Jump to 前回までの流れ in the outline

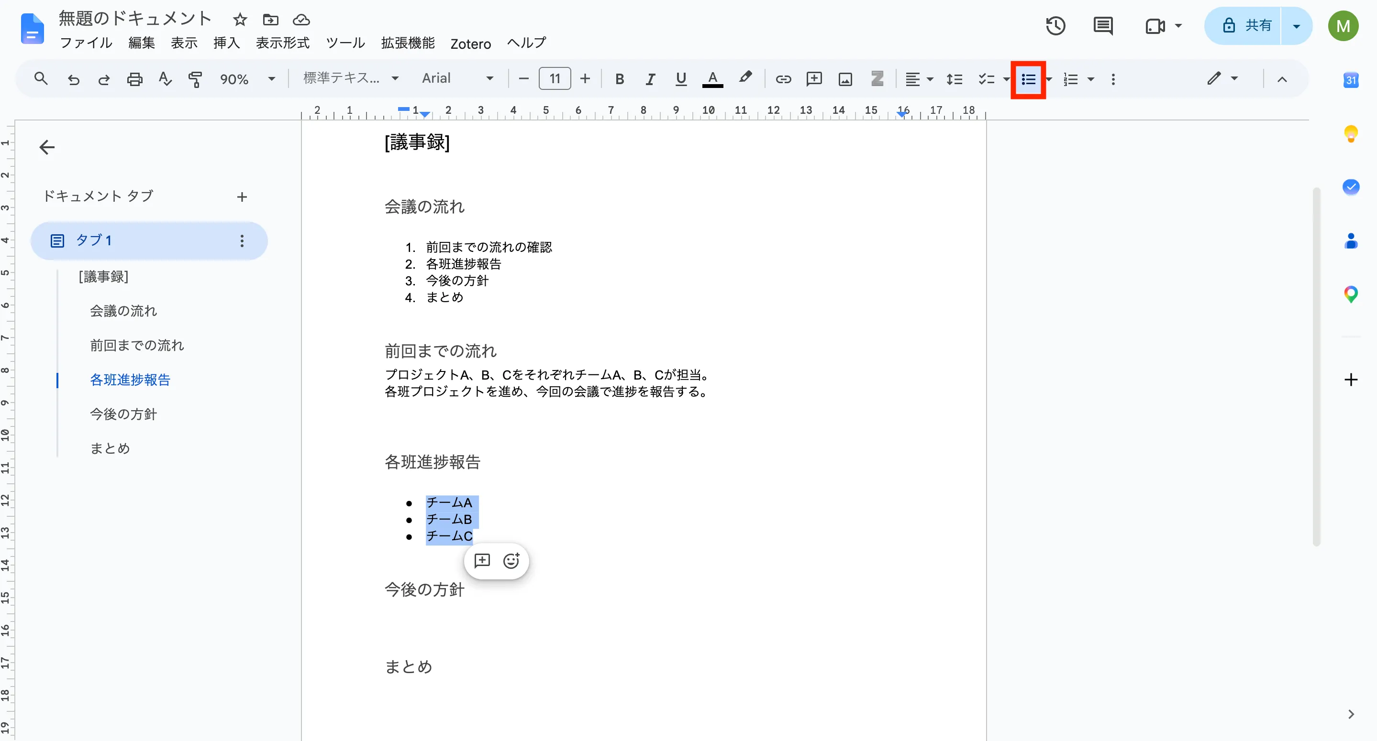[x=137, y=345]
